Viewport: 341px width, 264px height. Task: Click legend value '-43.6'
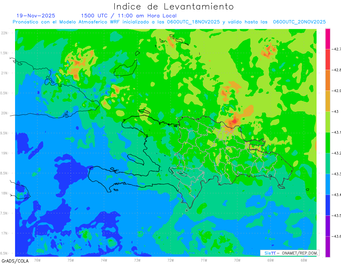pyautogui.click(x=337, y=236)
